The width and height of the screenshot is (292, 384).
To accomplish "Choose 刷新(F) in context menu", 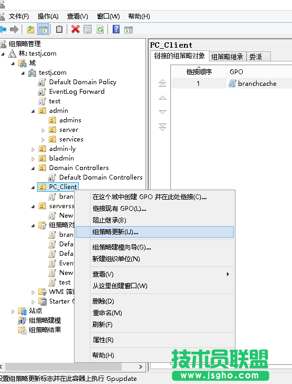I will (154, 325).
